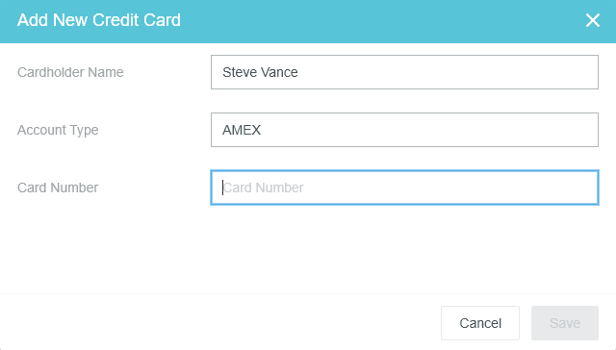Click the Add New Credit Card title
This screenshot has width=616, height=350.
pos(99,20)
